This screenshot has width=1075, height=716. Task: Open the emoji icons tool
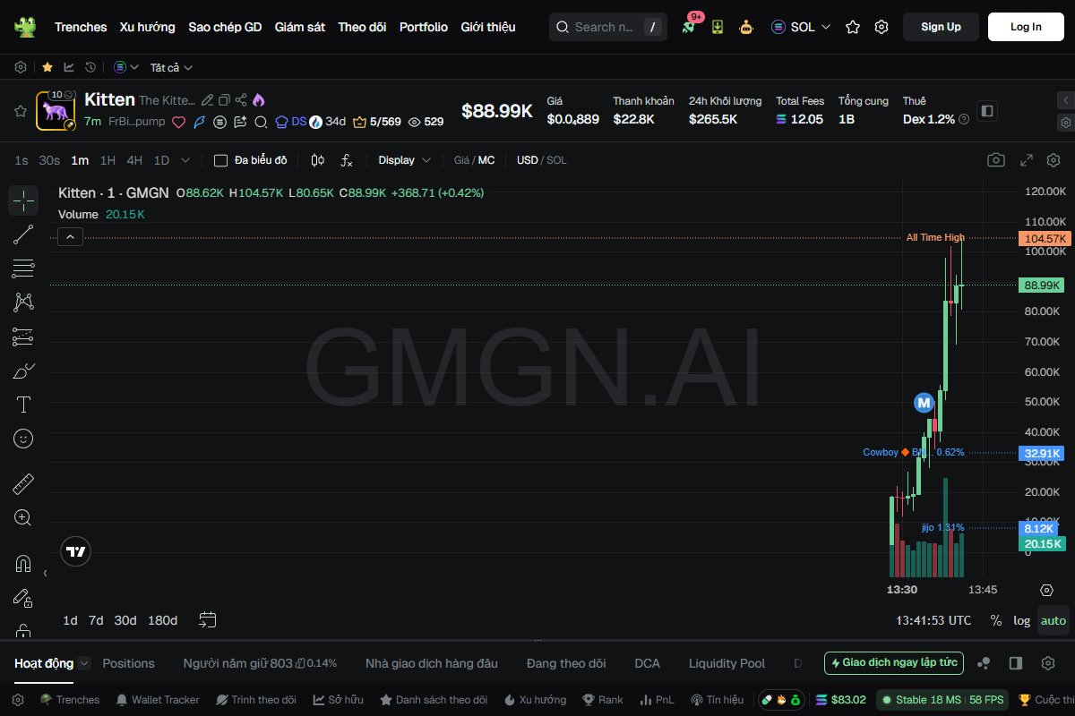coord(23,439)
